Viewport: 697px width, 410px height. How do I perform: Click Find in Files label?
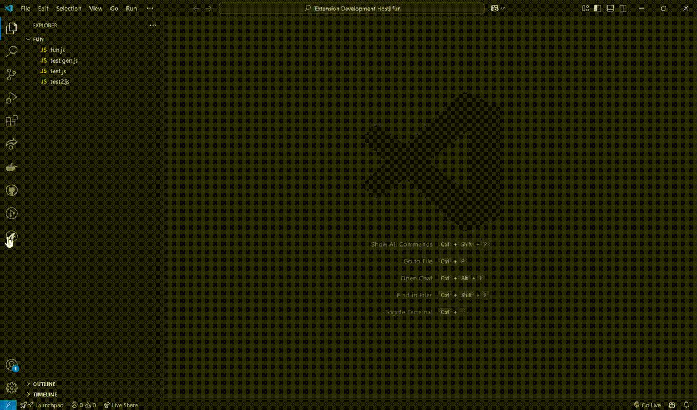415,295
